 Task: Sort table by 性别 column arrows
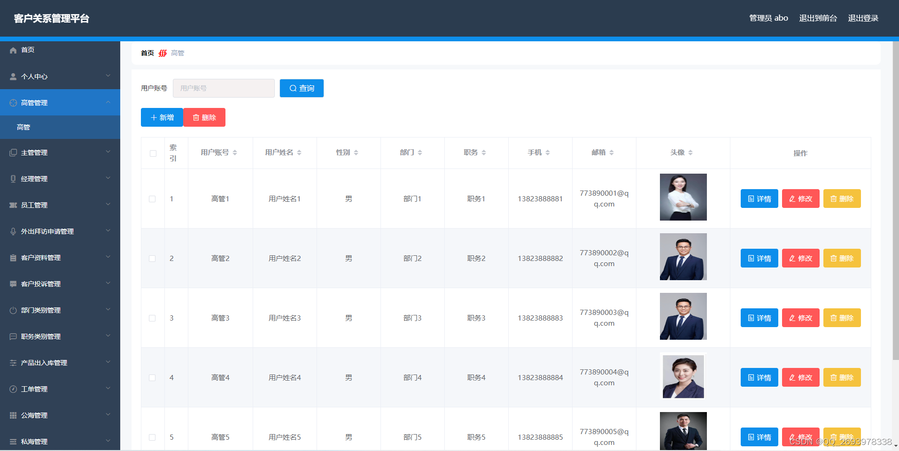pyautogui.click(x=356, y=153)
